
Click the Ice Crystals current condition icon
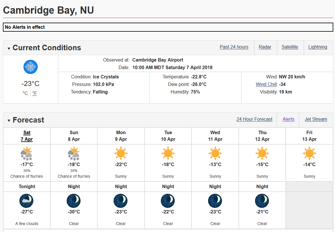pyautogui.click(x=30, y=67)
